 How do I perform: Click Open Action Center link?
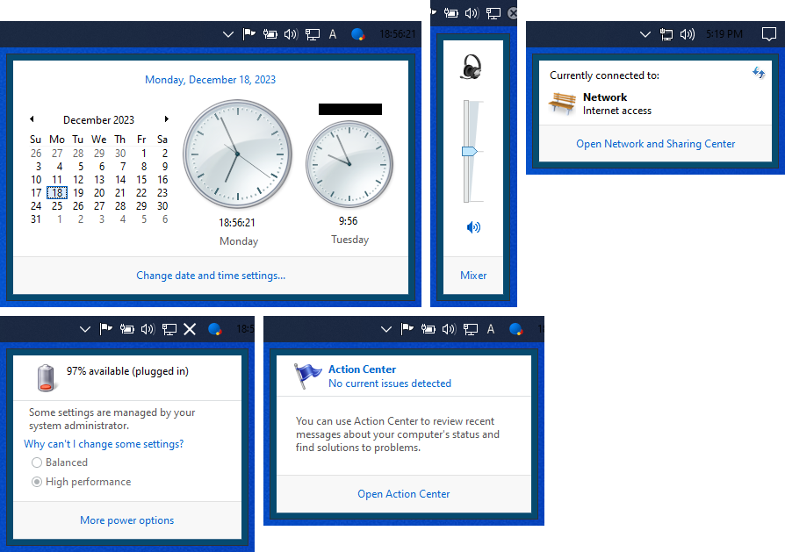pyautogui.click(x=403, y=494)
